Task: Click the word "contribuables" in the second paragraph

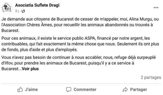Action: pos(15,44)
